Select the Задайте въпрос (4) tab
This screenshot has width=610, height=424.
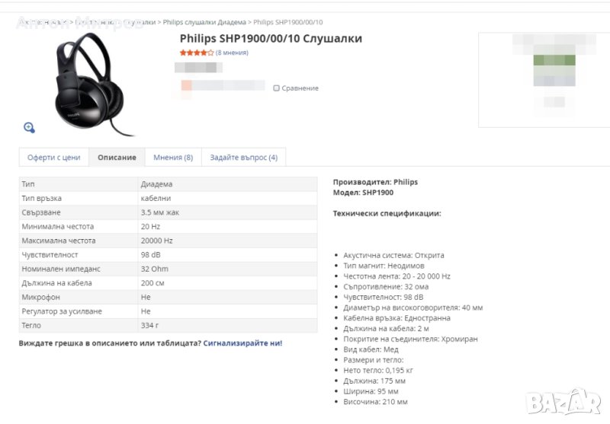[x=243, y=158]
